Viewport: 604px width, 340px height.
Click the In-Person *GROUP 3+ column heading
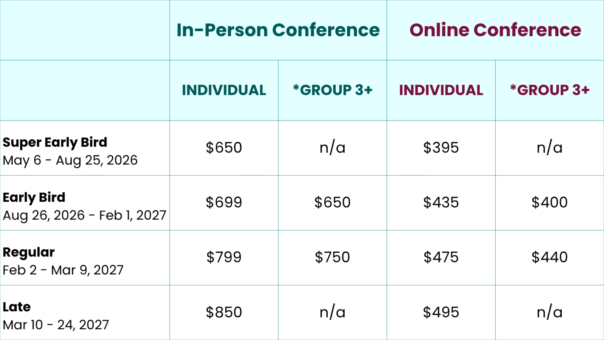click(333, 90)
